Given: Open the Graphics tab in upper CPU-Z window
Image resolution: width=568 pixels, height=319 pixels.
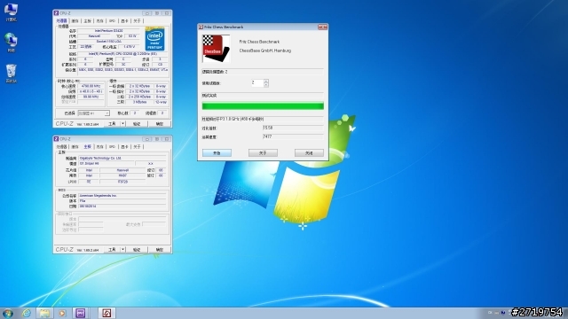Looking at the screenshot, I should (124, 21).
